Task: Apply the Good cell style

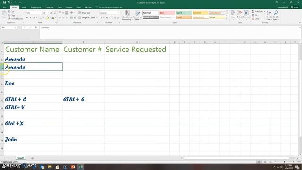Action: pos(184,13)
